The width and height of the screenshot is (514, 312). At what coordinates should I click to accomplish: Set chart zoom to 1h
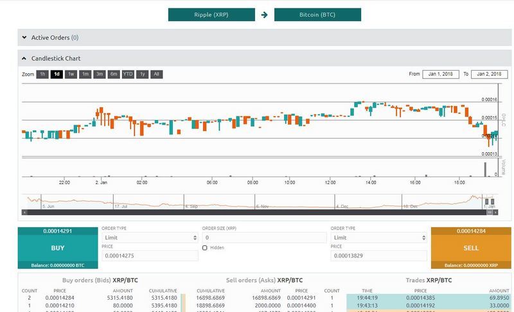coord(42,74)
